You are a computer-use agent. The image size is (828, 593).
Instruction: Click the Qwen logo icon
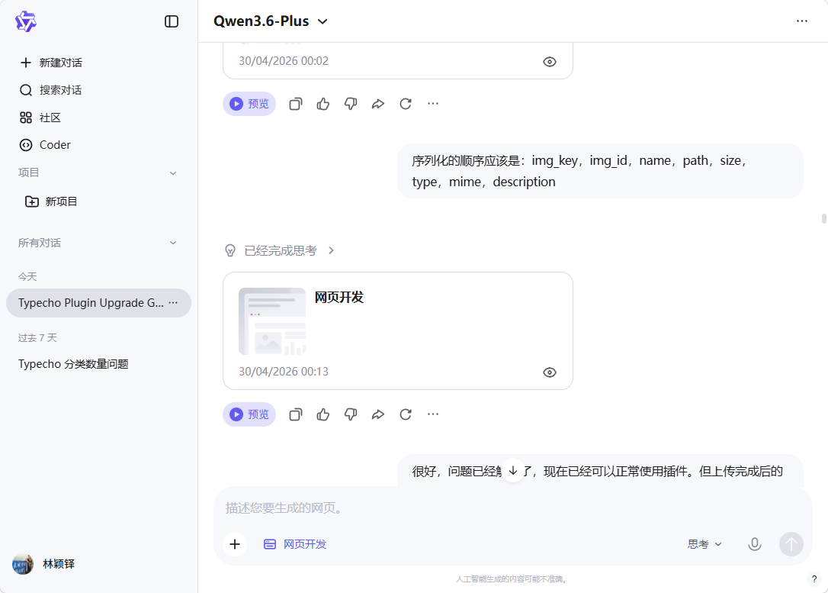click(25, 21)
